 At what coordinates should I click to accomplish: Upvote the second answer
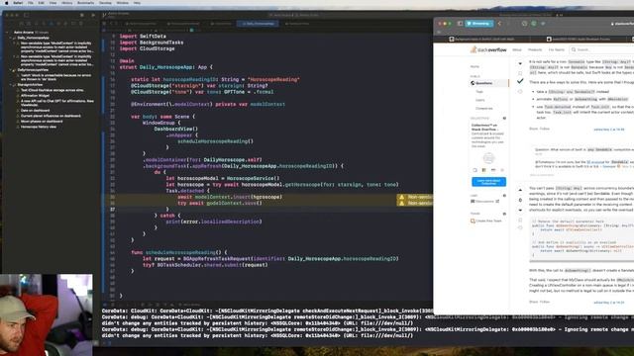click(x=520, y=190)
